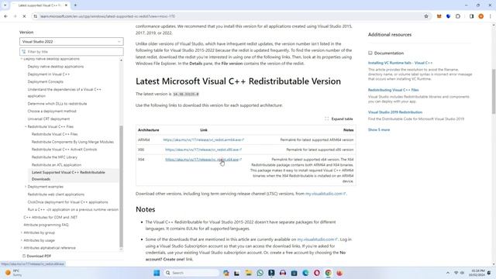Click the page vertical scrollbar thumb
Image resolution: width=496 pixels, height=279 pixels.
494,91
